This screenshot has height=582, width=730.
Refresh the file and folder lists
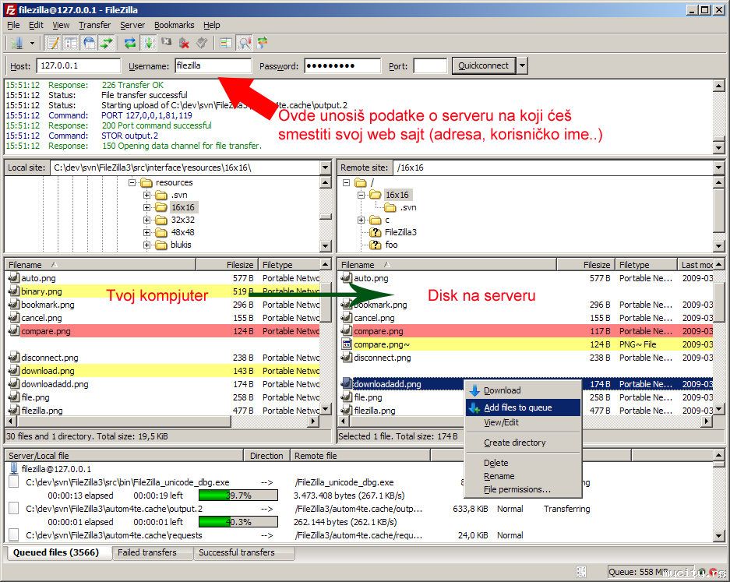tap(130, 44)
